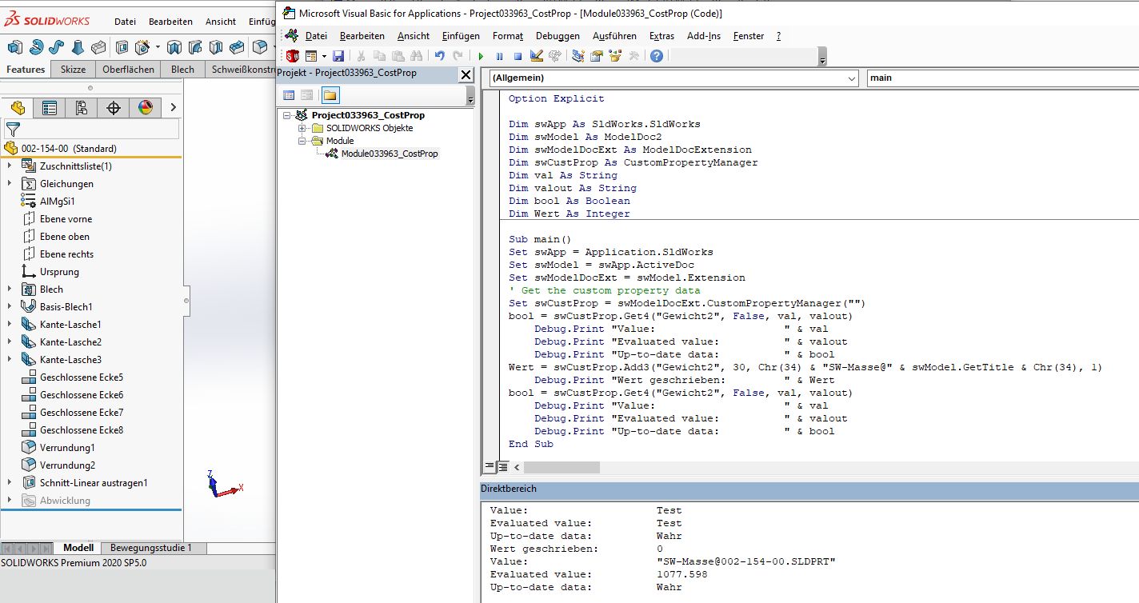The image size is (1139, 603).
Task: Switch to full module view button
Action: [x=502, y=466]
